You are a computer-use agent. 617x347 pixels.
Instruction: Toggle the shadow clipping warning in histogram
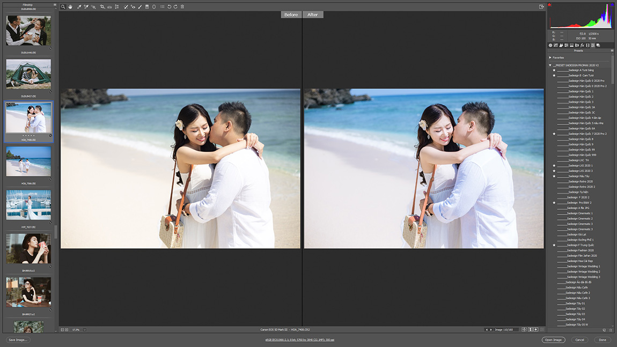click(x=550, y=5)
